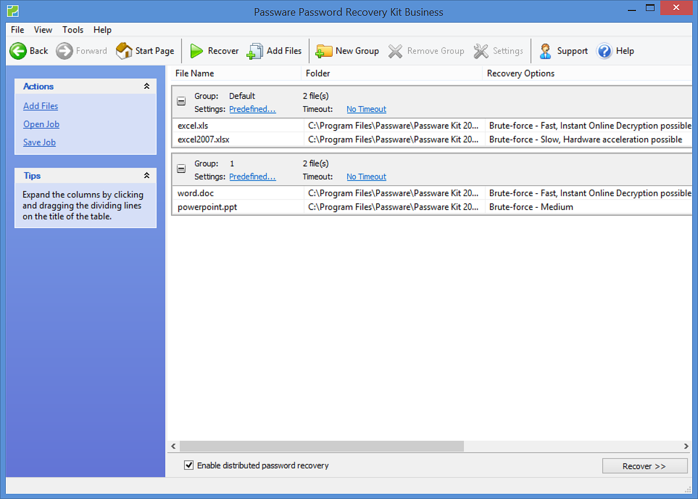Select the excel.xls file row

(x=432, y=125)
